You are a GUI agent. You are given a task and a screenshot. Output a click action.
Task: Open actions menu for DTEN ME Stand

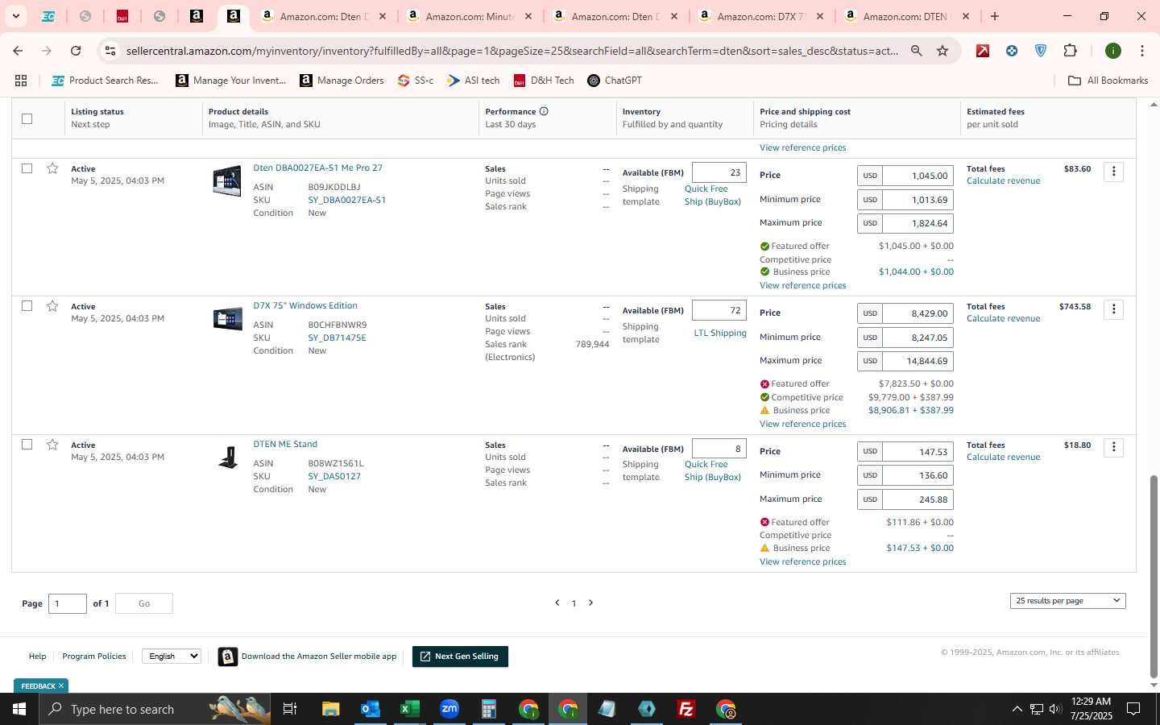click(1113, 448)
